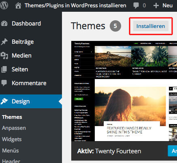Click the Aktiv: Twenty Fourteen theme name
Screen dimensions: 177x163
[109, 151]
